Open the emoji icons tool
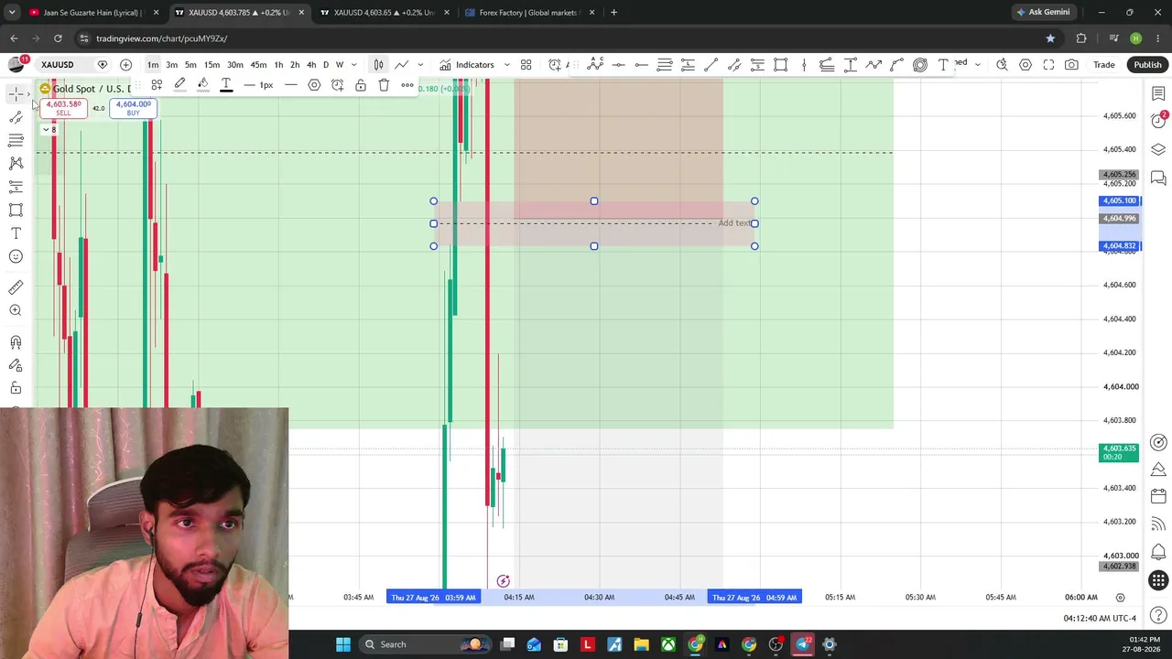This screenshot has height=659, width=1172. pyautogui.click(x=16, y=256)
